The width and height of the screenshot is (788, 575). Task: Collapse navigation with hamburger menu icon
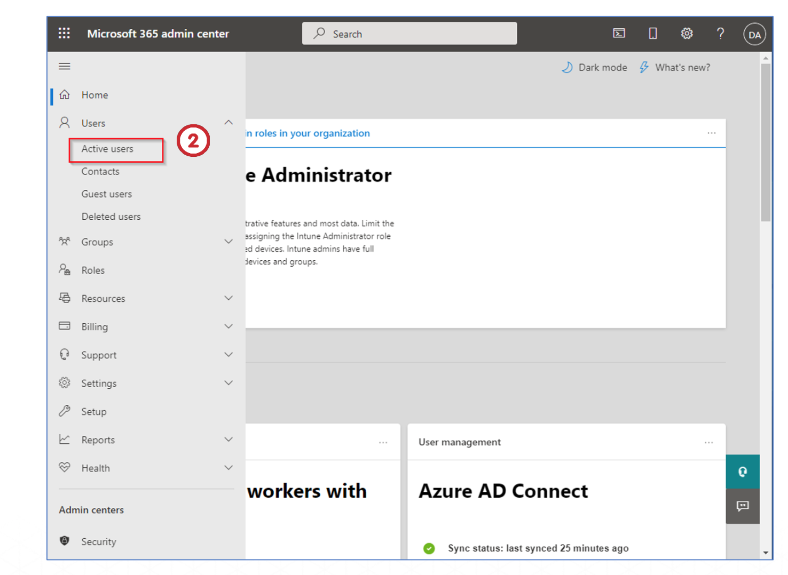pos(65,66)
